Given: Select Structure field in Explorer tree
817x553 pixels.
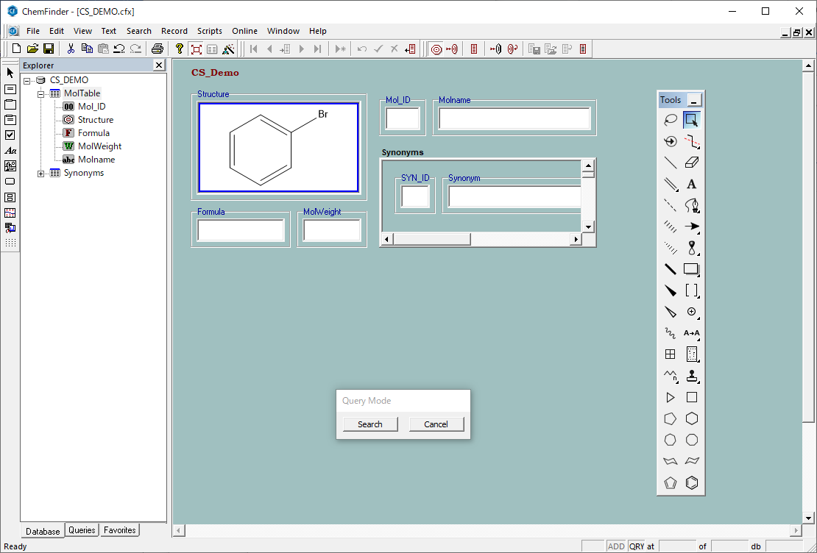Looking at the screenshot, I should click(96, 120).
